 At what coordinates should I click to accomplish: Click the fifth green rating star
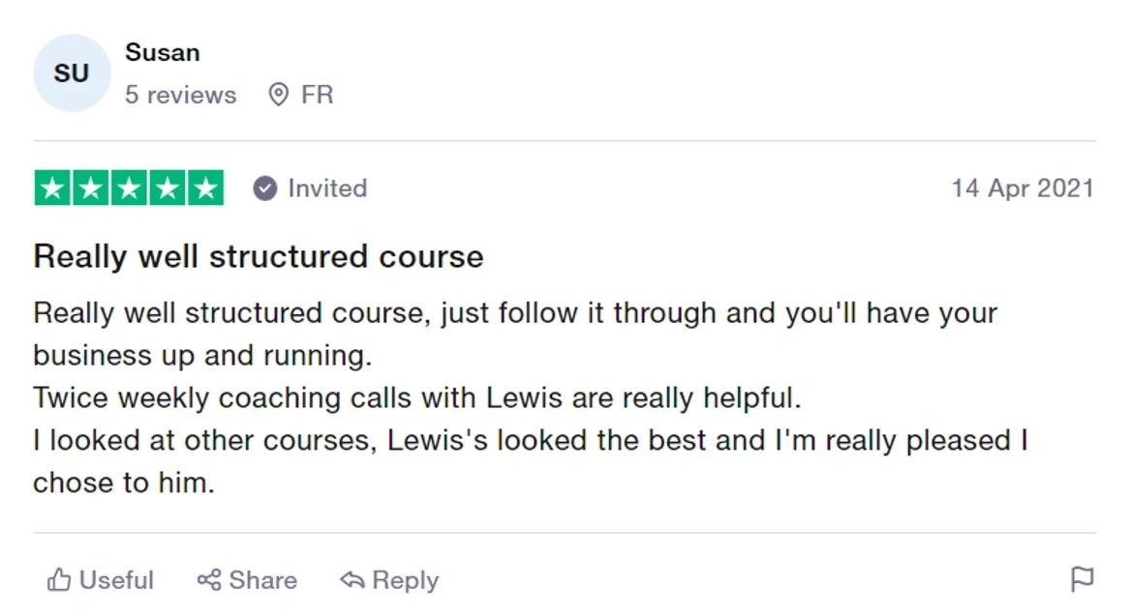pyautogui.click(x=204, y=189)
